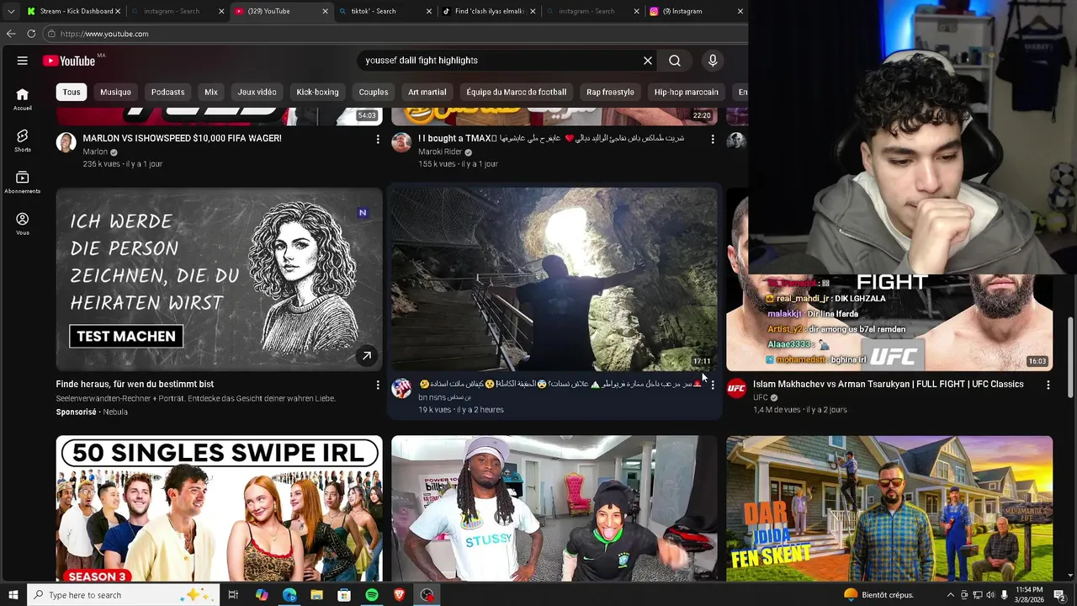Image resolution: width=1077 pixels, height=606 pixels.
Task: Open Brave browser from taskbar
Action: point(400,595)
